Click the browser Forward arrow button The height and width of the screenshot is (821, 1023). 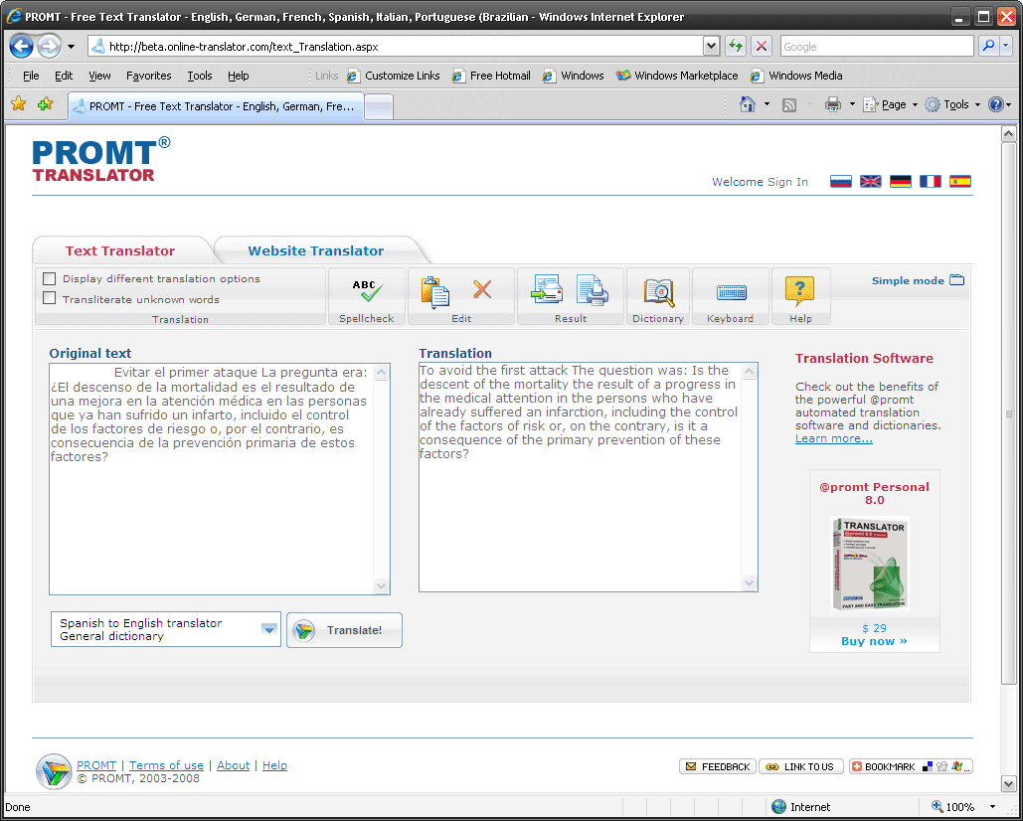[x=49, y=47]
